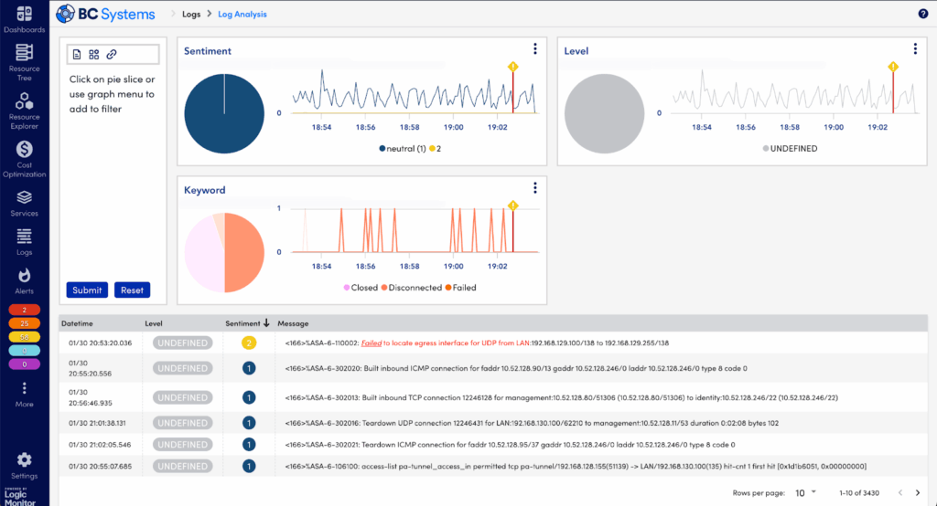937x506 pixels.
Task: Go to Resource Explorer
Action: tap(24, 100)
